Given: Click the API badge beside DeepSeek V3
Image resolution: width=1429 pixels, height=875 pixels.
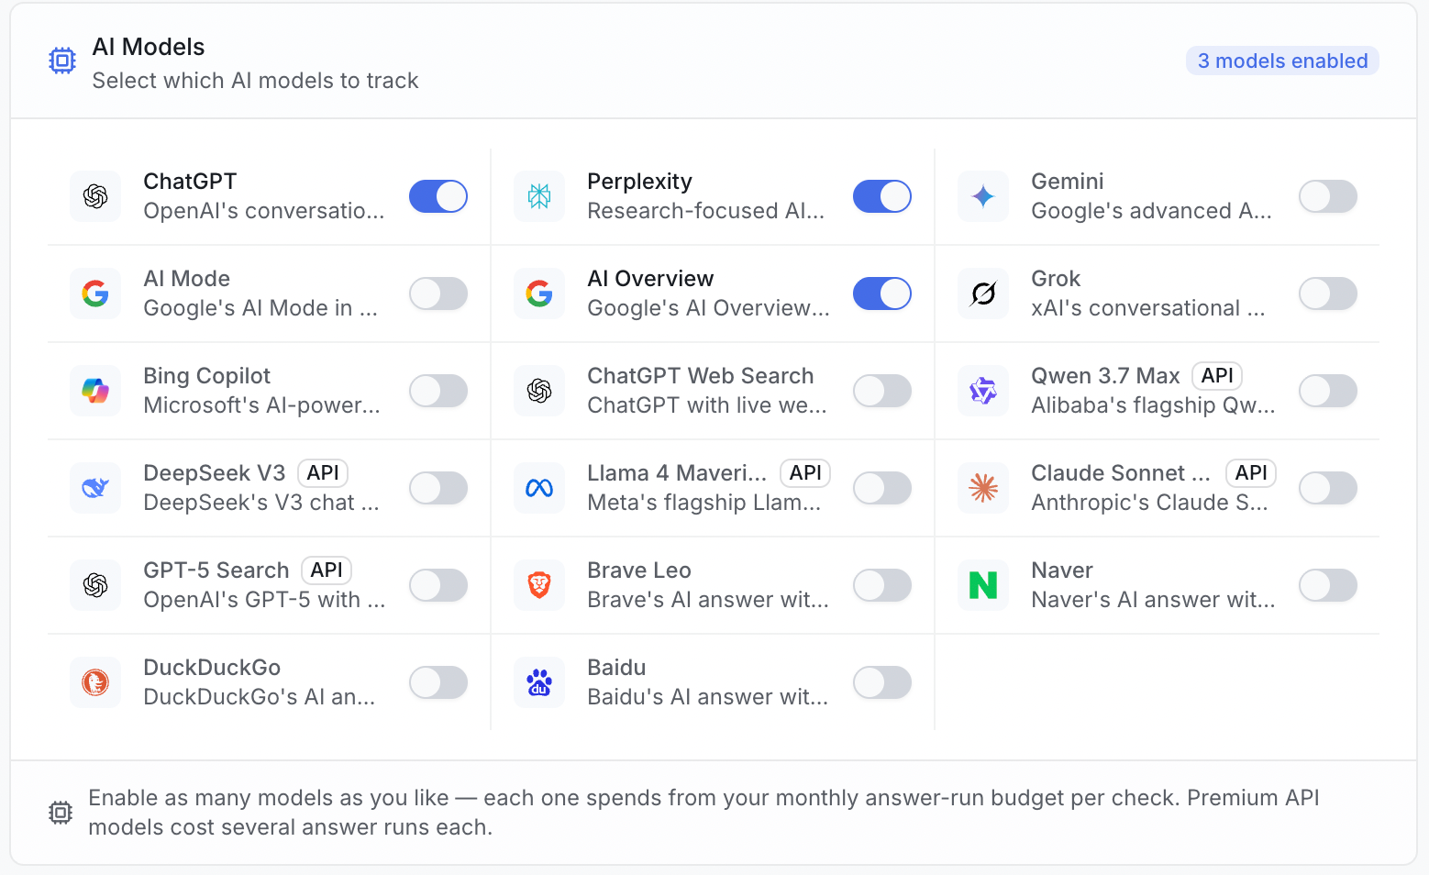Looking at the screenshot, I should (323, 473).
